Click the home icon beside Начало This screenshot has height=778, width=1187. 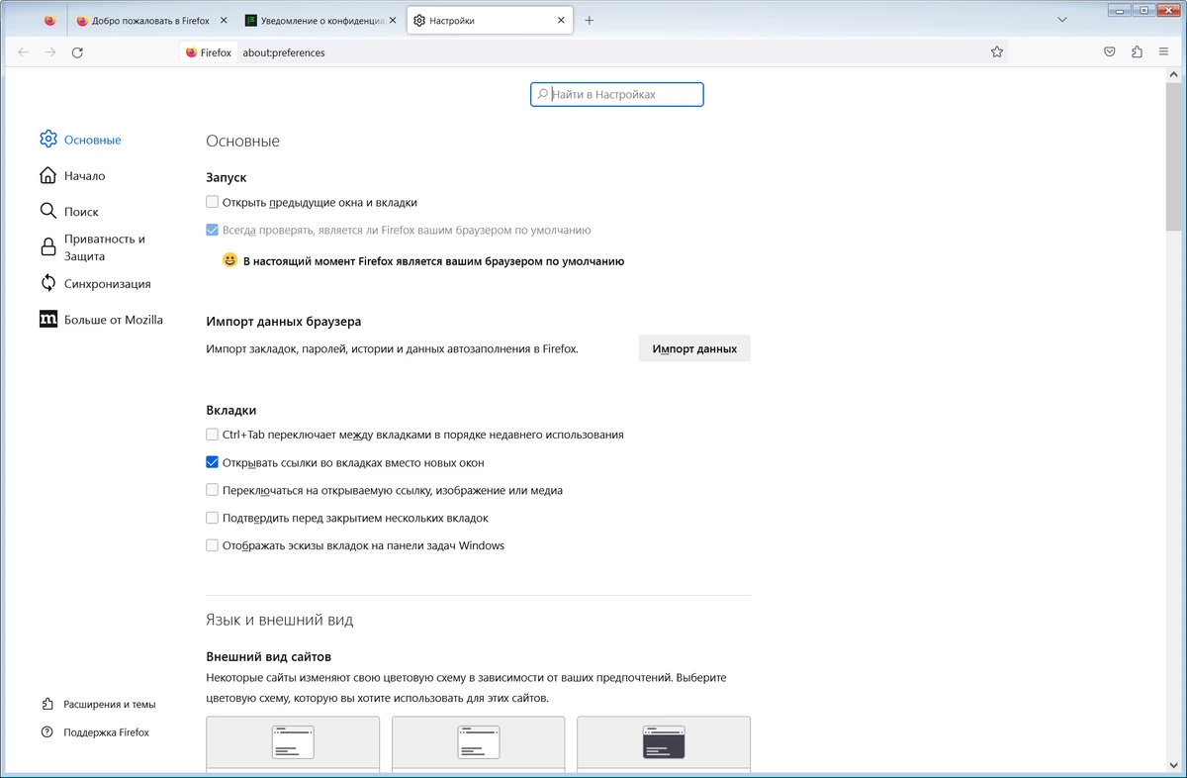(48, 175)
